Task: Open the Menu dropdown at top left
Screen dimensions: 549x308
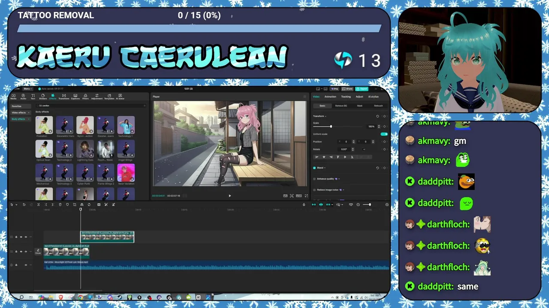Action: [27, 89]
